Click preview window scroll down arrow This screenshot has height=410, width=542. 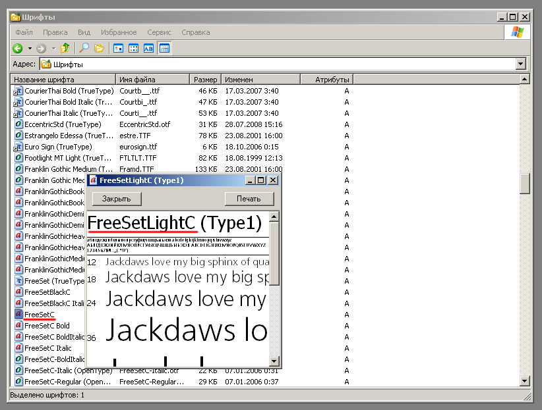[274, 361]
